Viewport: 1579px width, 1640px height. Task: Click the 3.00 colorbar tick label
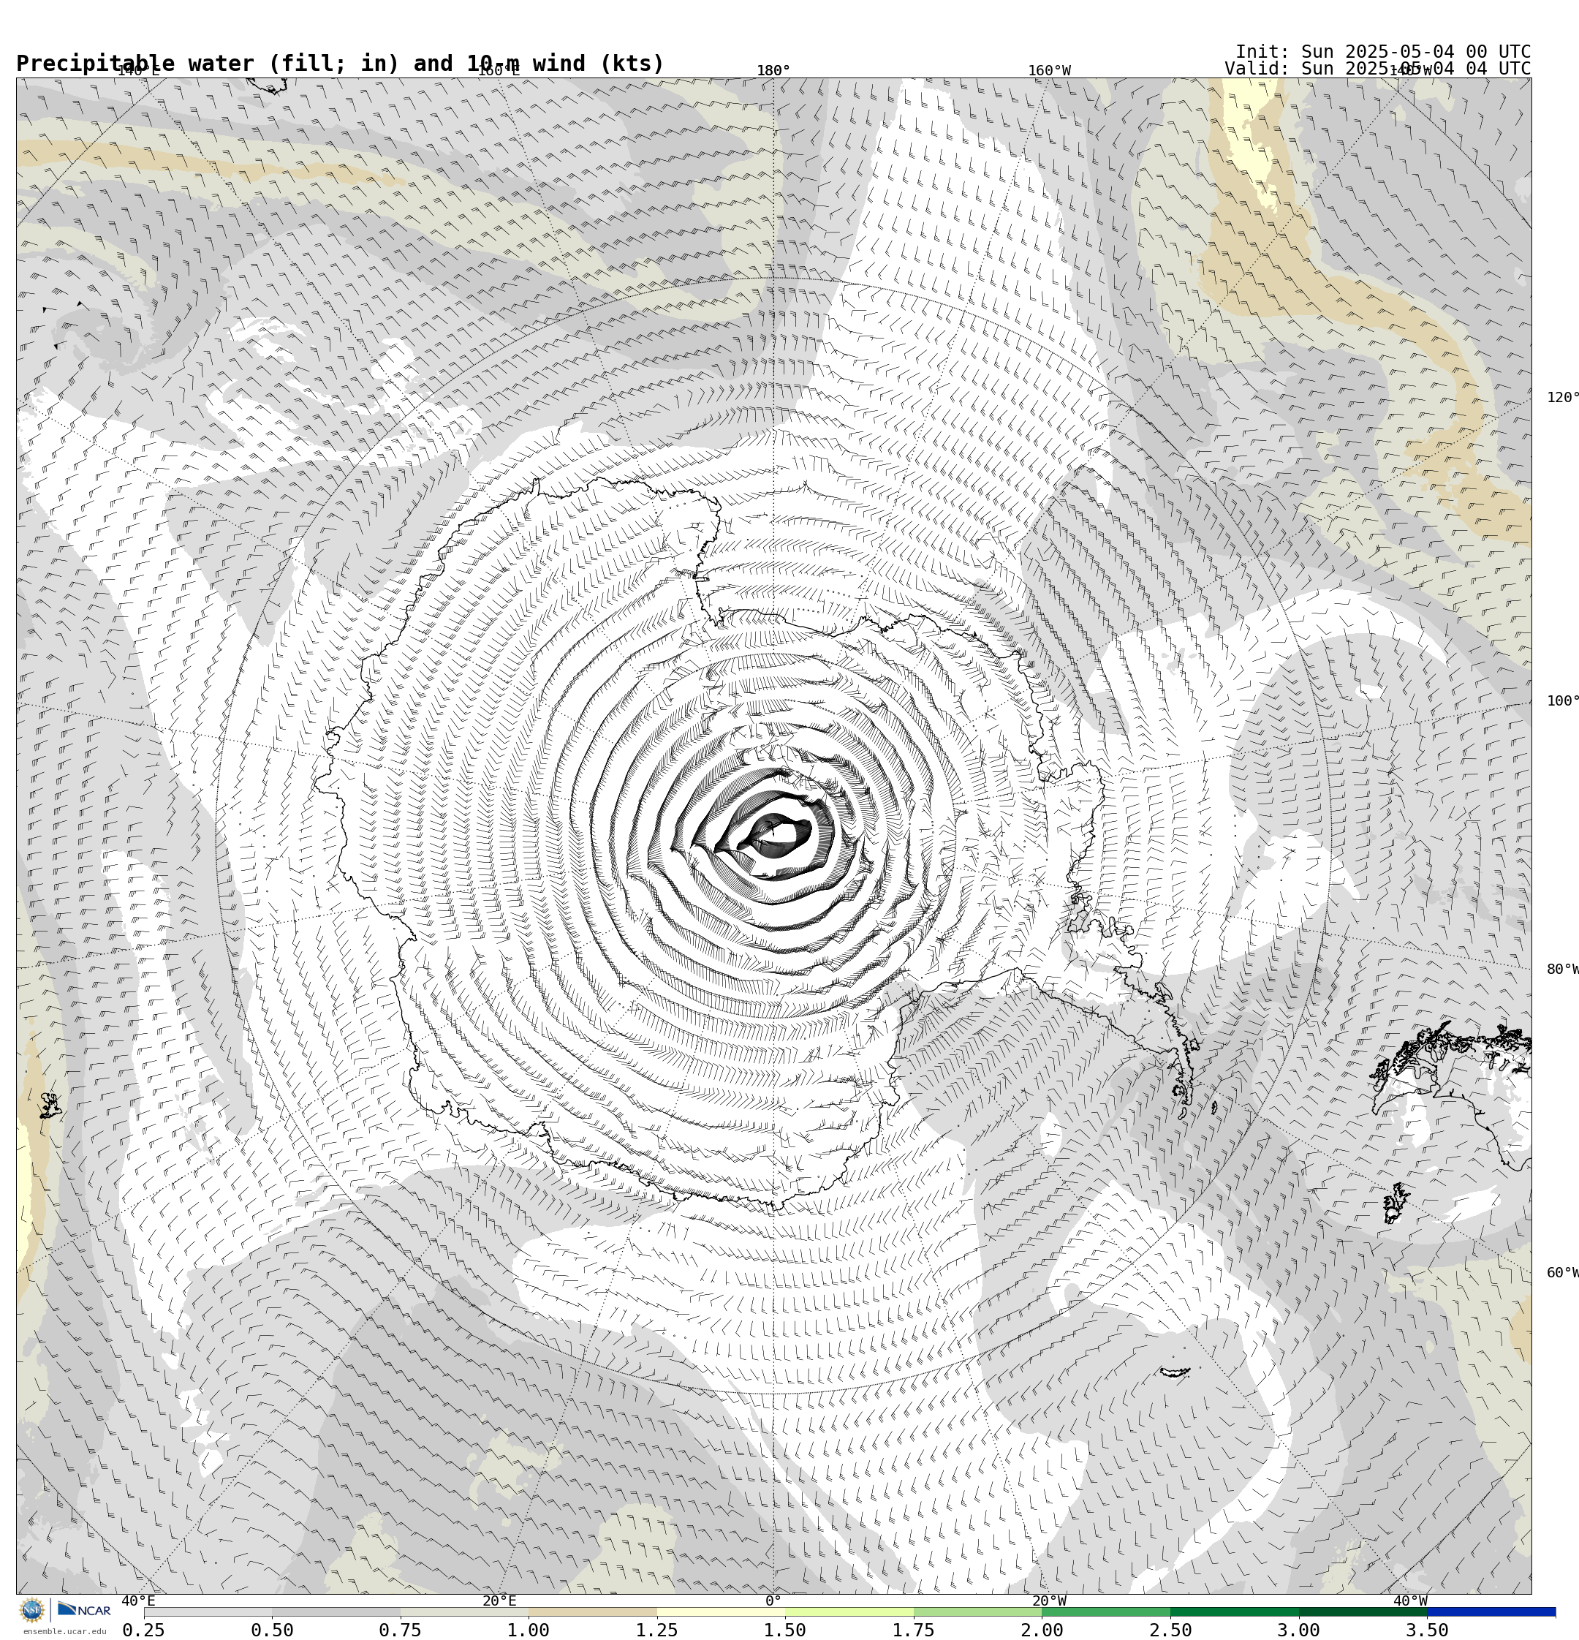[x=1299, y=1630]
